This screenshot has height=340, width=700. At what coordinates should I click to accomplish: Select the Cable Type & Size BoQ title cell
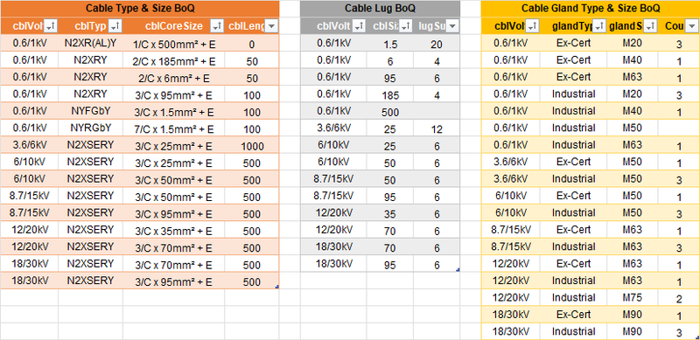pos(140,9)
